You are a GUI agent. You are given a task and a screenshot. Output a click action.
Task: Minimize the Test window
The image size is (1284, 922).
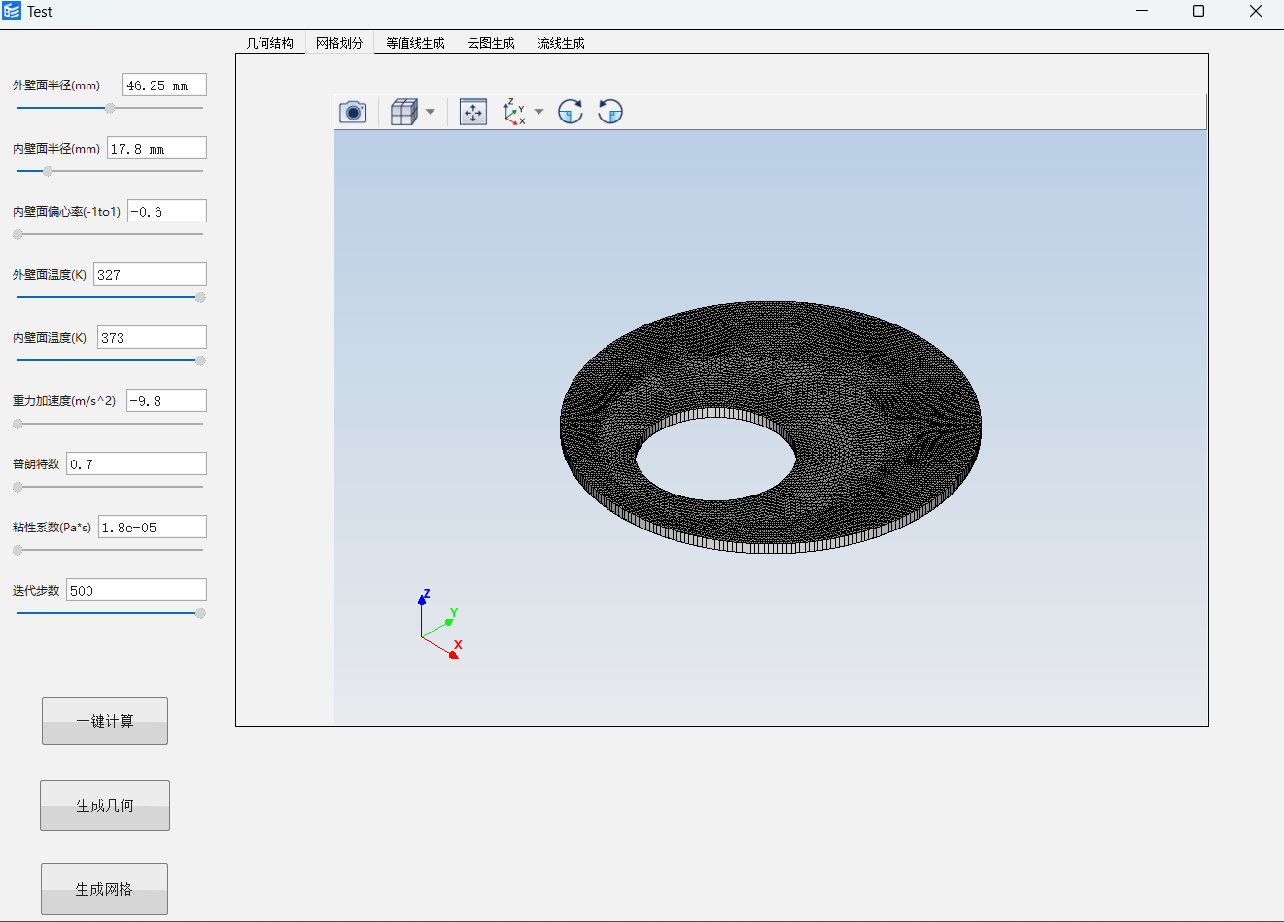click(1142, 11)
